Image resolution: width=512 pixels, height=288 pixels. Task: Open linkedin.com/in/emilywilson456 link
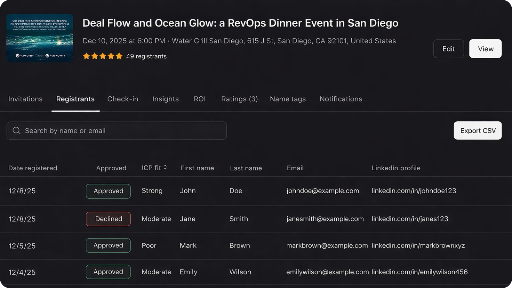(x=420, y=272)
